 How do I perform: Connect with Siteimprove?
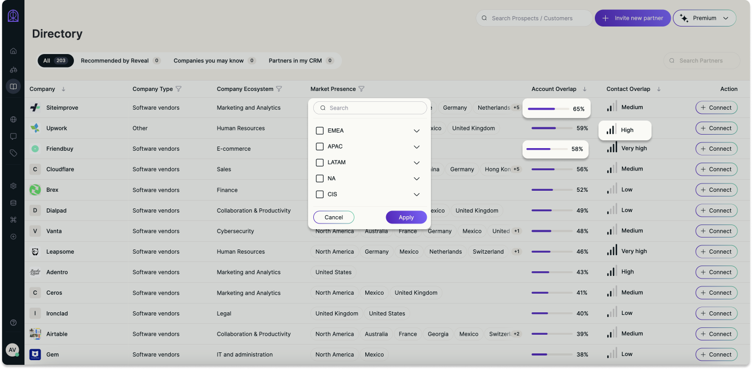tap(717, 108)
